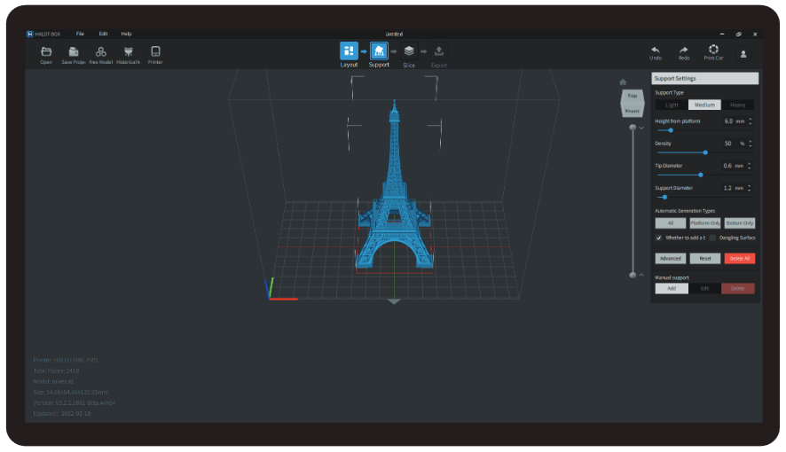Click the Density slider handle

pos(705,152)
